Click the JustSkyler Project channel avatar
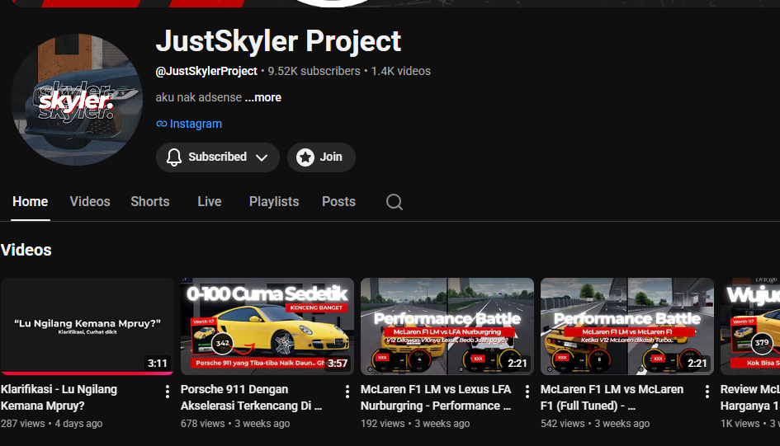The image size is (780, 446). click(x=77, y=100)
